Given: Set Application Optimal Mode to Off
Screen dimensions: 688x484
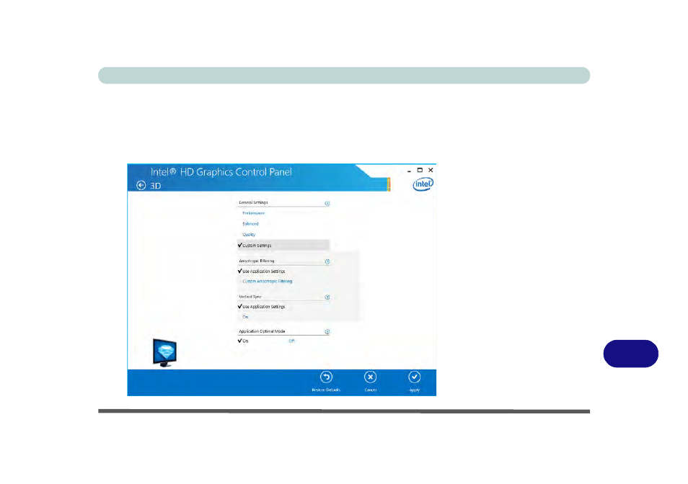Looking at the screenshot, I should (291, 341).
